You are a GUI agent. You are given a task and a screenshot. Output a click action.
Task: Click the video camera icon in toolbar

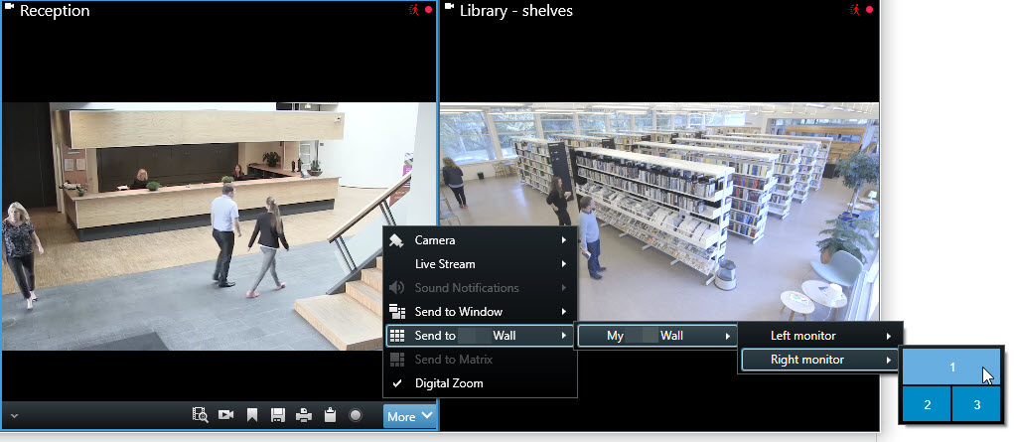225,416
